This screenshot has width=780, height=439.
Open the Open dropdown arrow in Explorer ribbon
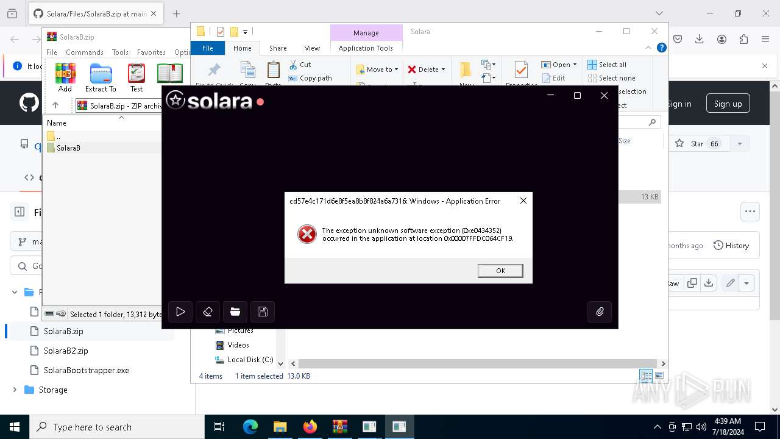575,65
